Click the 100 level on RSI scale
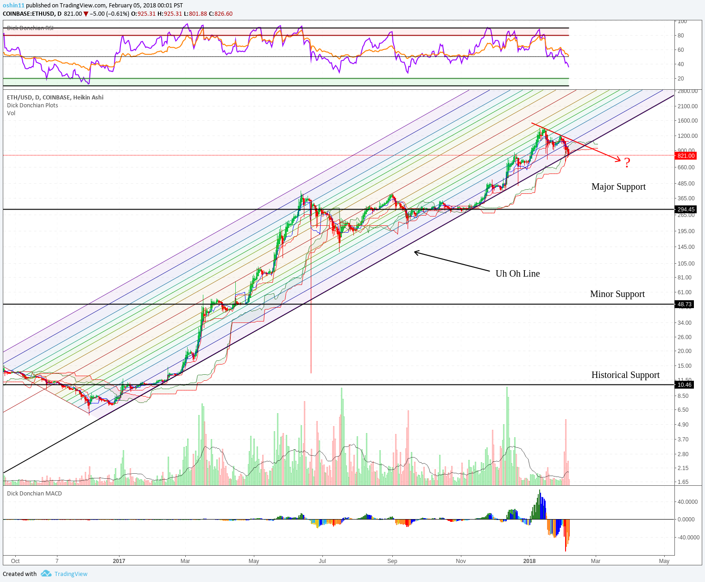Screen dimensions: 705x582 682,21
